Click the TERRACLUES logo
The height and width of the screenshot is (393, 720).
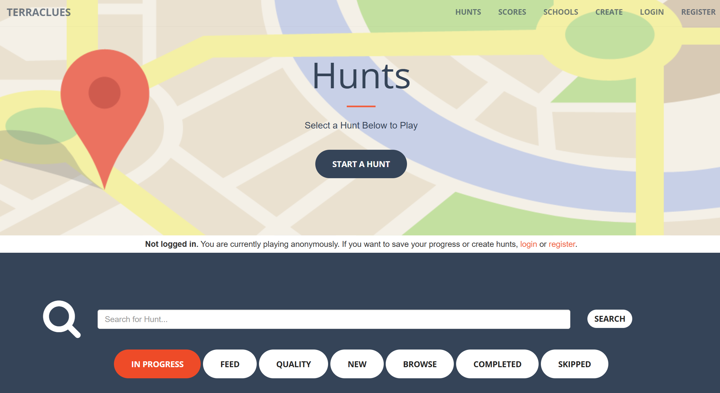point(39,12)
